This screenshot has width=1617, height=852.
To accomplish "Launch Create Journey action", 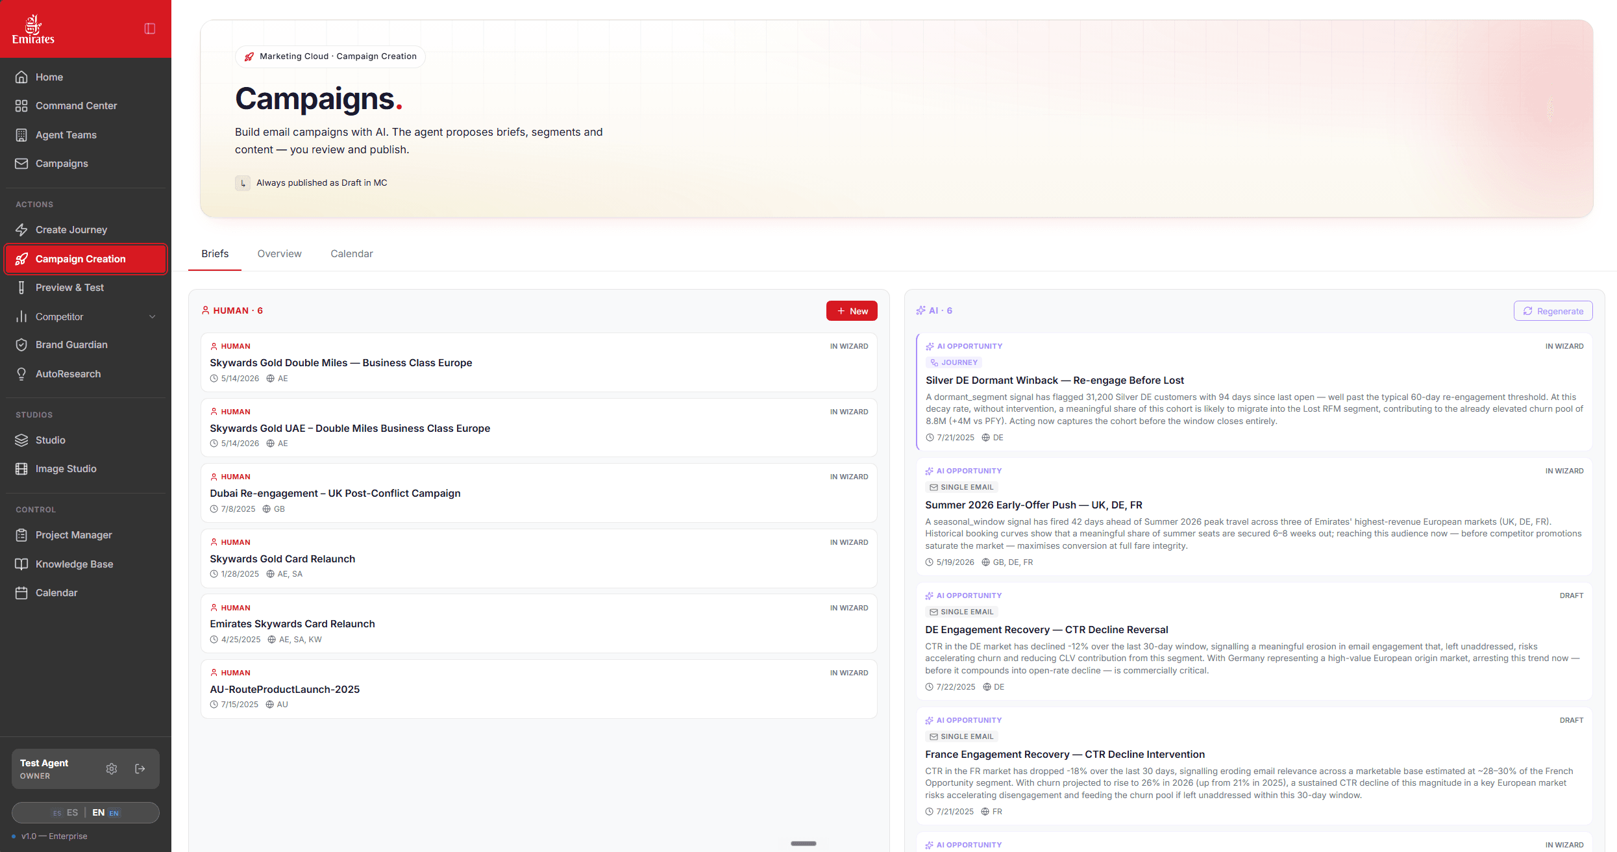I will [x=86, y=229].
